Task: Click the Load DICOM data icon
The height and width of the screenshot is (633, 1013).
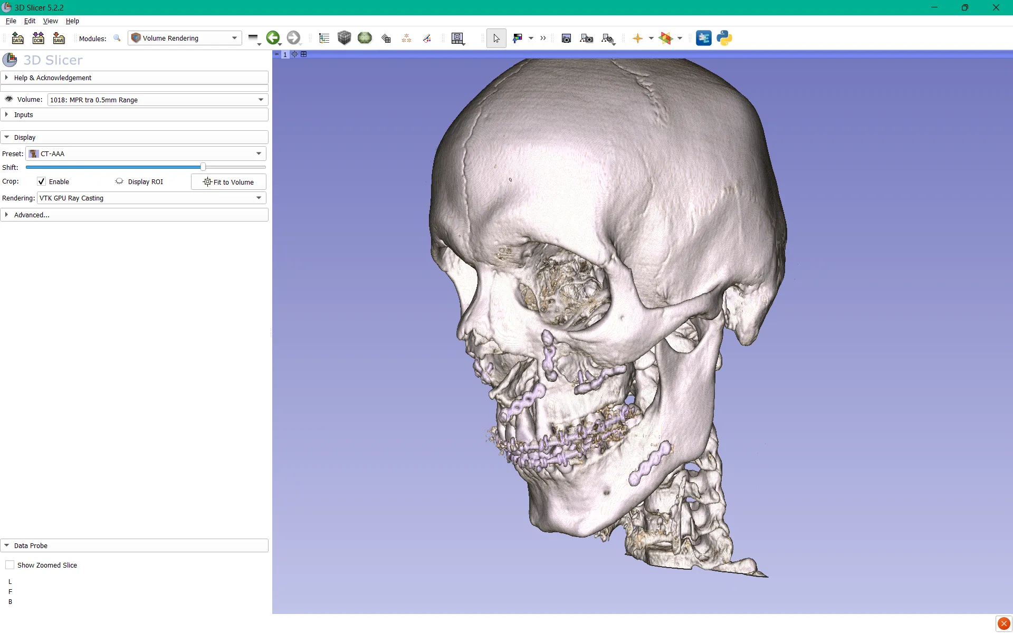Action: click(38, 38)
